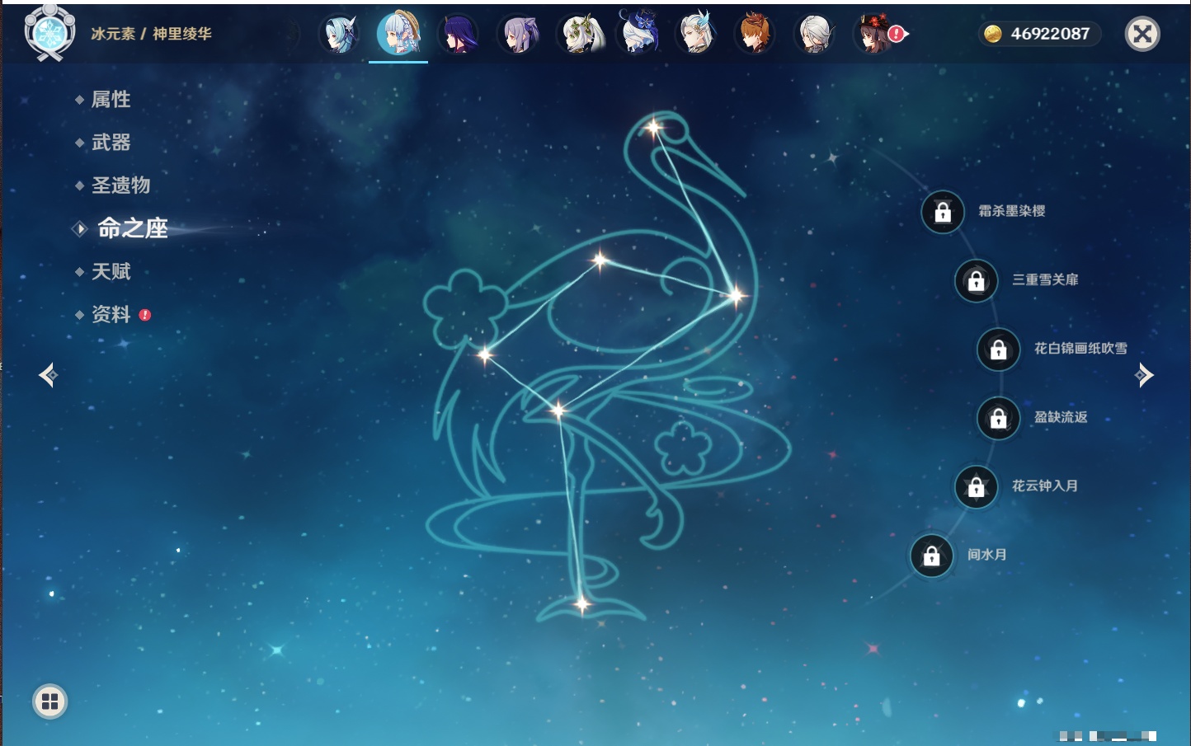Select the silver-haired avatar before Hu Tao
The height and width of the screenshot is (746, 1191).
point(814,35)
